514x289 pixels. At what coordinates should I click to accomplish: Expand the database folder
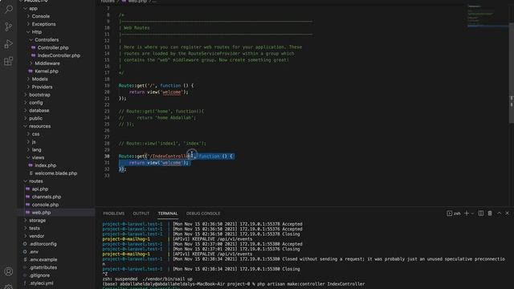click(25, 111)
